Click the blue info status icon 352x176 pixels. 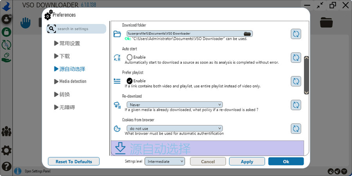(x=18, y=171)
